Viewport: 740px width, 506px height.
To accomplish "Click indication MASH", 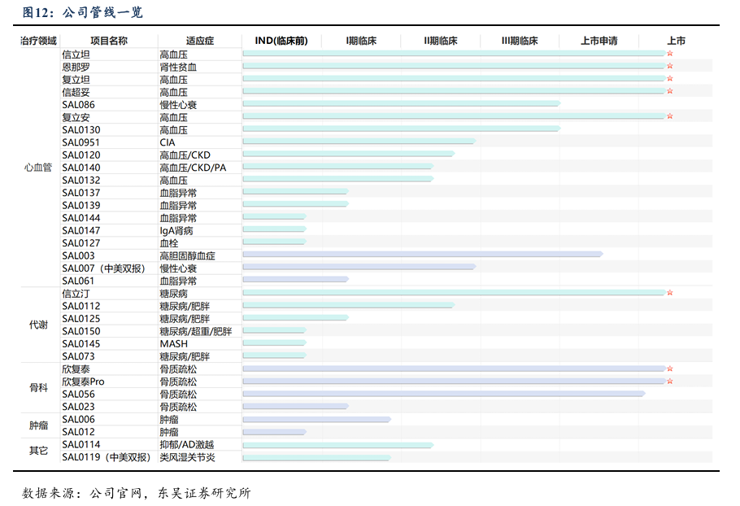I will 174,343.
